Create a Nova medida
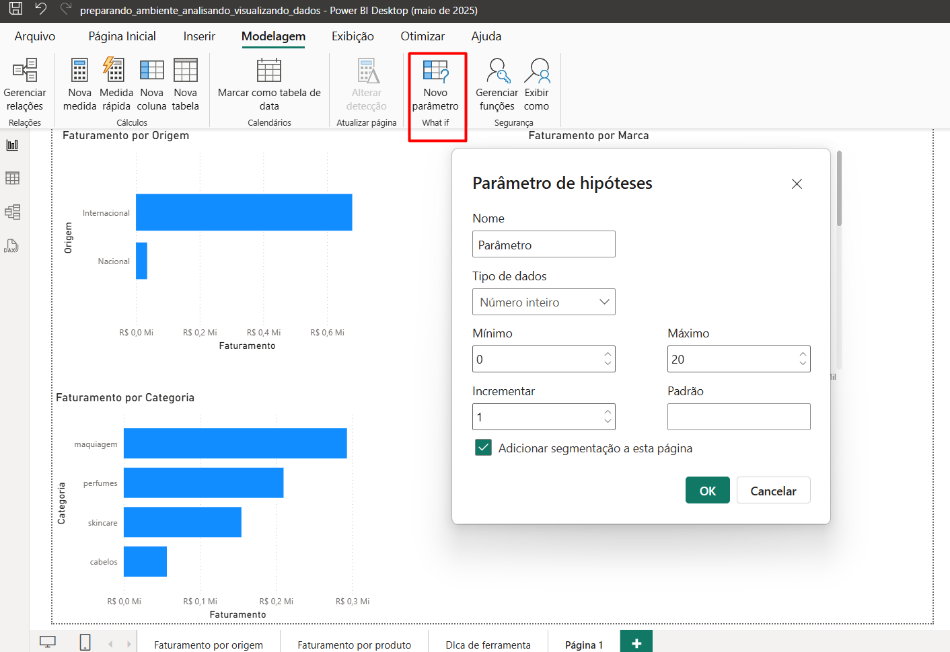 pos(79,85)
